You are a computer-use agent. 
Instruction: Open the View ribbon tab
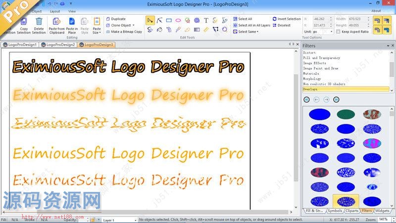click(x=72, y=11)
